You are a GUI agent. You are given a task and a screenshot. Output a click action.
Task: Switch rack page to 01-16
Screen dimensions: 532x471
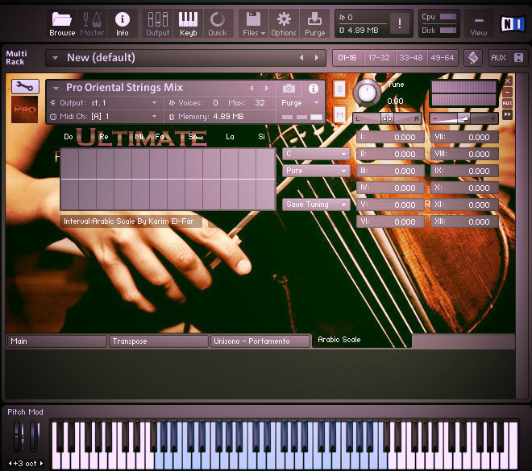coord(347,58)
